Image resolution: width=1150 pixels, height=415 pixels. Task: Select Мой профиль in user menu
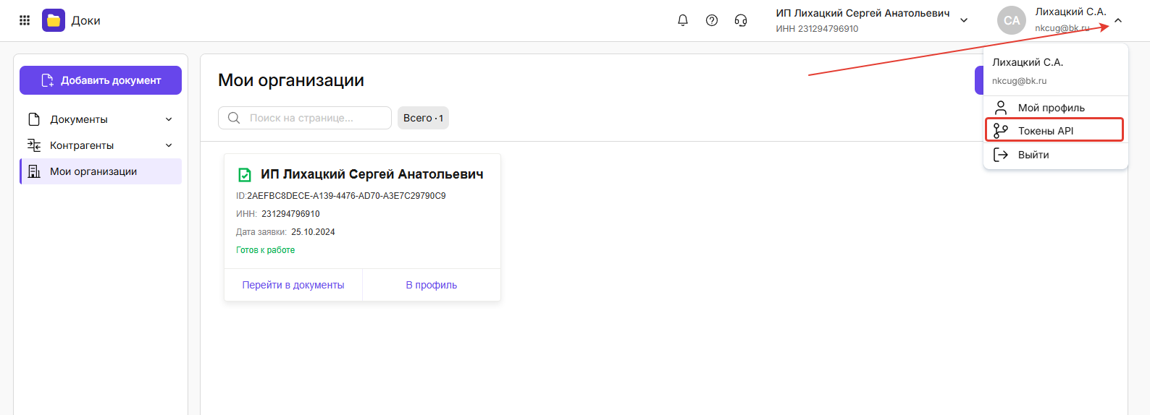1051,108
